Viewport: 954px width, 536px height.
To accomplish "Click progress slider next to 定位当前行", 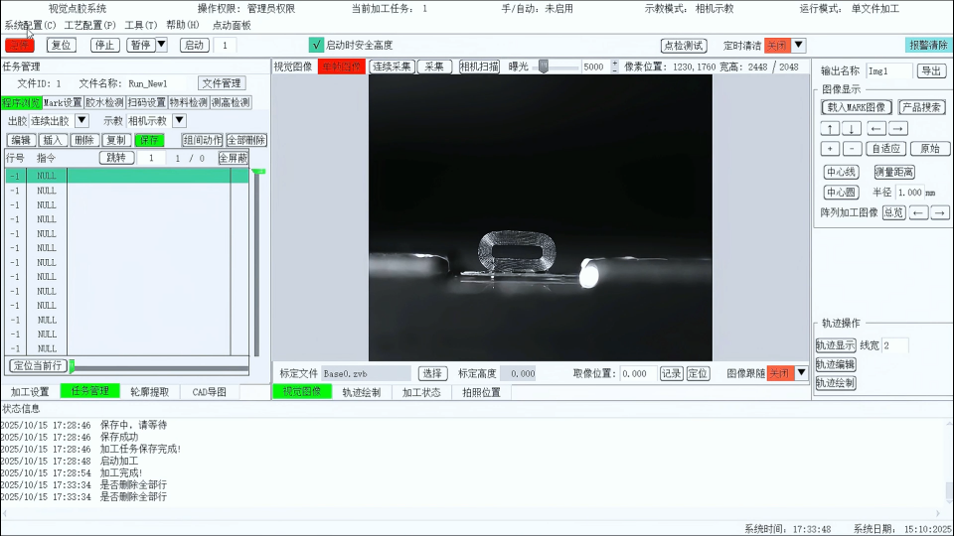I will click(x=158, y=366).
